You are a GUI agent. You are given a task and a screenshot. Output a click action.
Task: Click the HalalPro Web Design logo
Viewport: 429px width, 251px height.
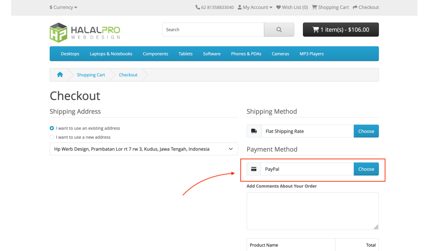85,32
